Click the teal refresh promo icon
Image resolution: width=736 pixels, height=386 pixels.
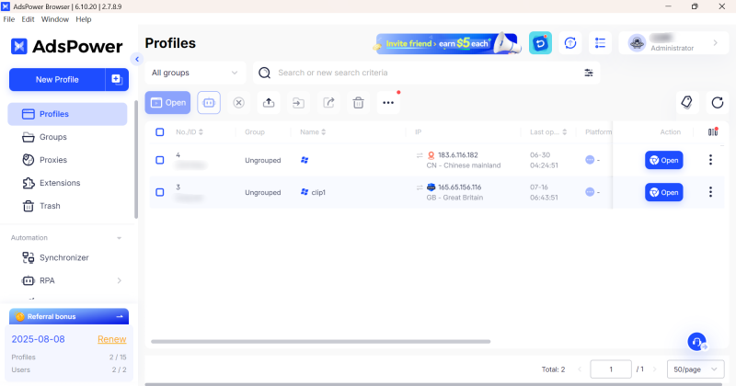[540, 43]
